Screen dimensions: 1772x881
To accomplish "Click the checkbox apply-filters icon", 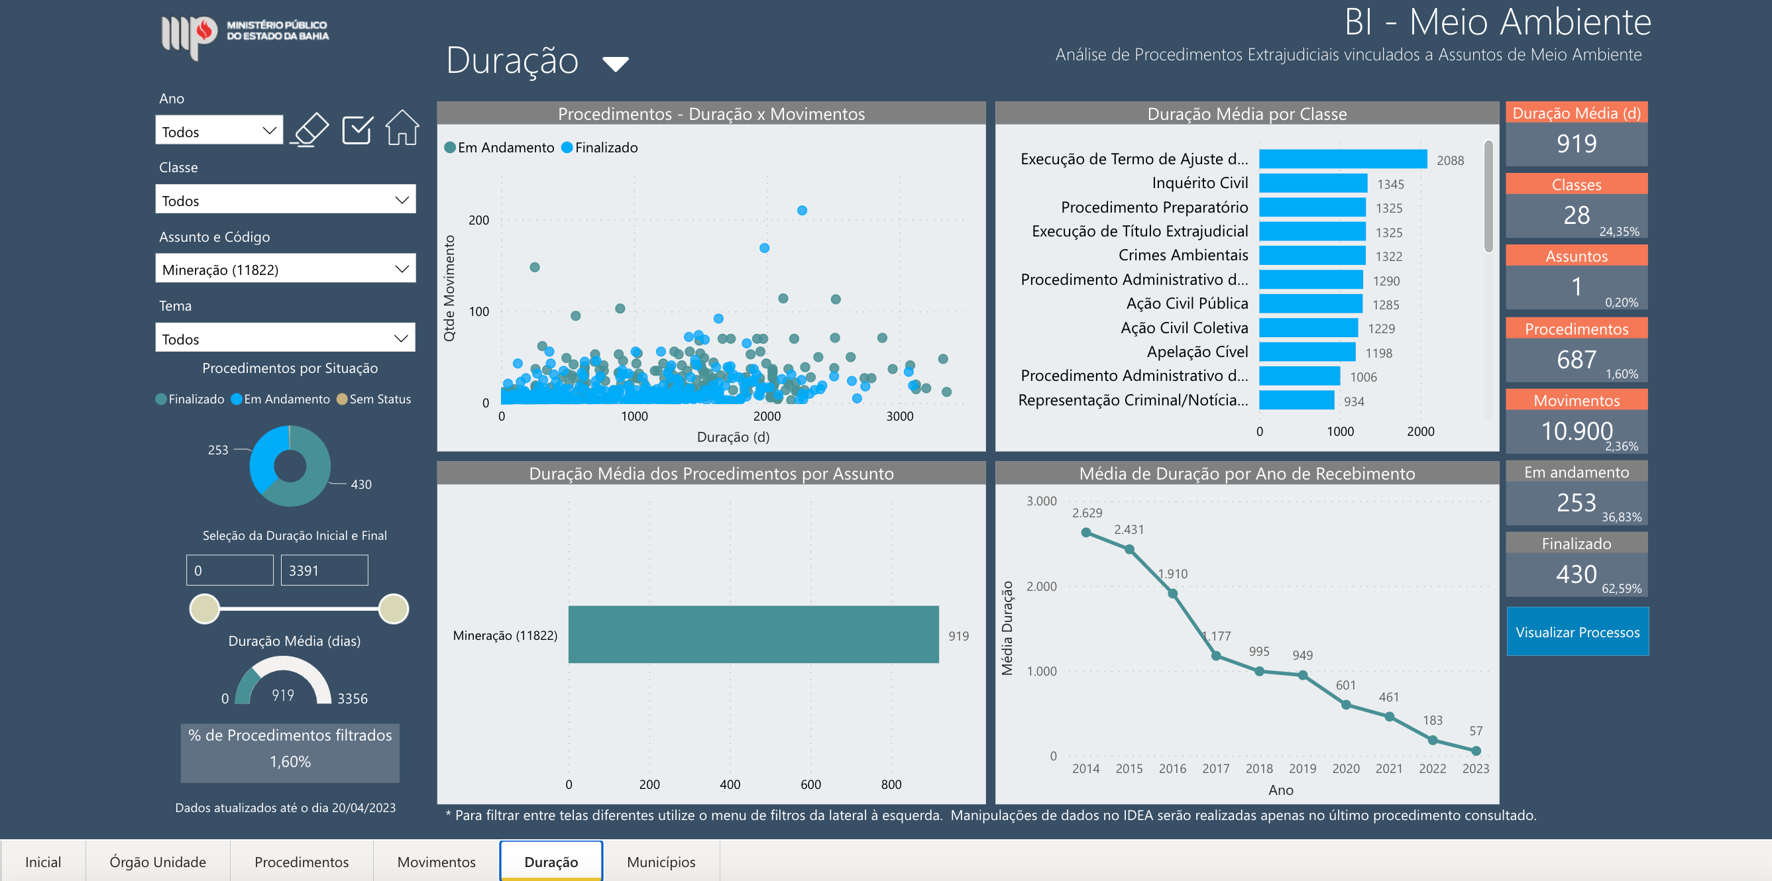I will pos(357,129).
